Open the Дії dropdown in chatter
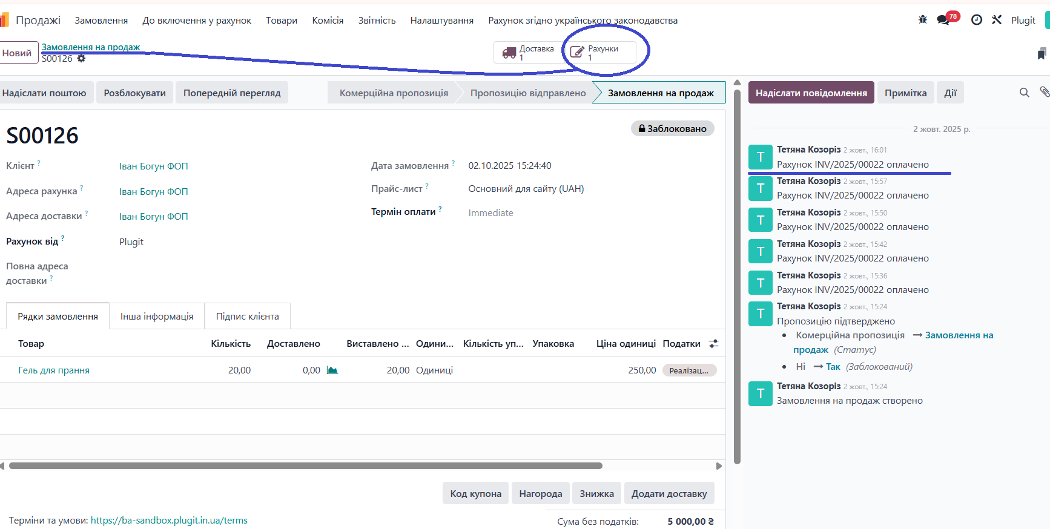1050x529 pixels. pyautogui.click(x=950, y=93)
